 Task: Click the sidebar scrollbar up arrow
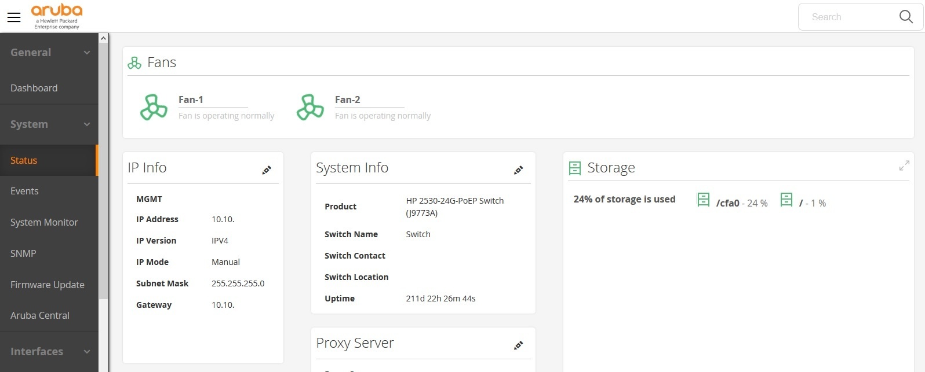pyautogui.click(x=104, y=38)
